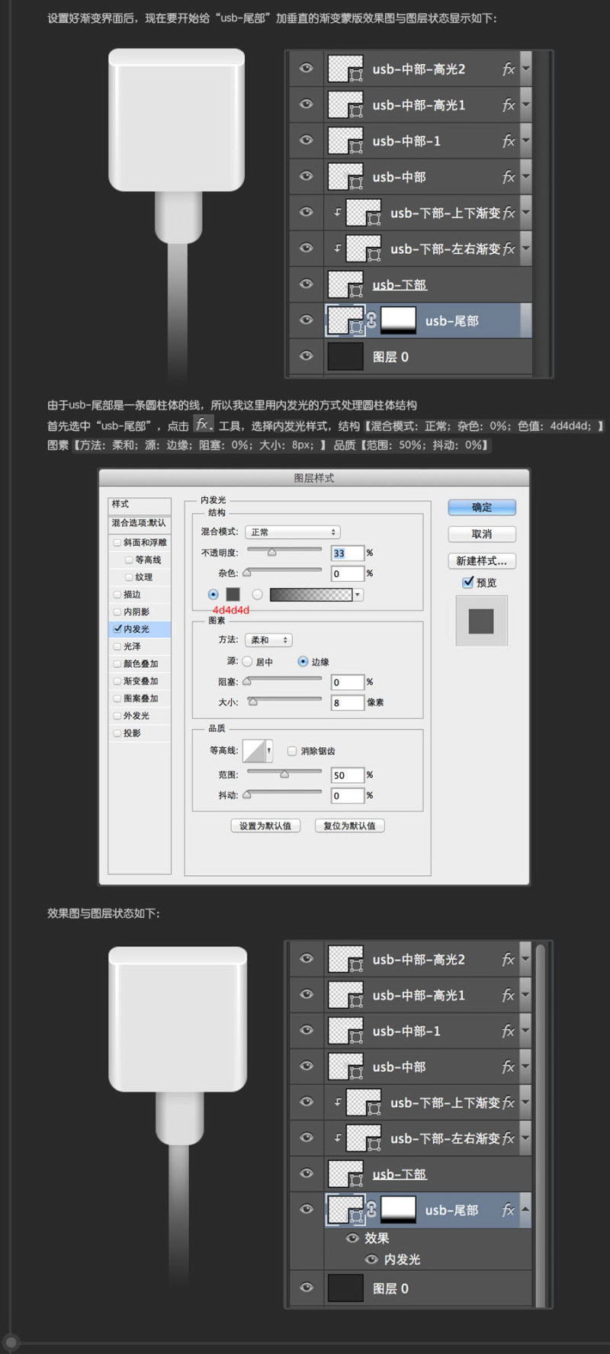610x1354 pixels.
Task: Click fx icon on usb-下部-左右渐变 in upper layers panel
Action: click(x=509, y=249)
